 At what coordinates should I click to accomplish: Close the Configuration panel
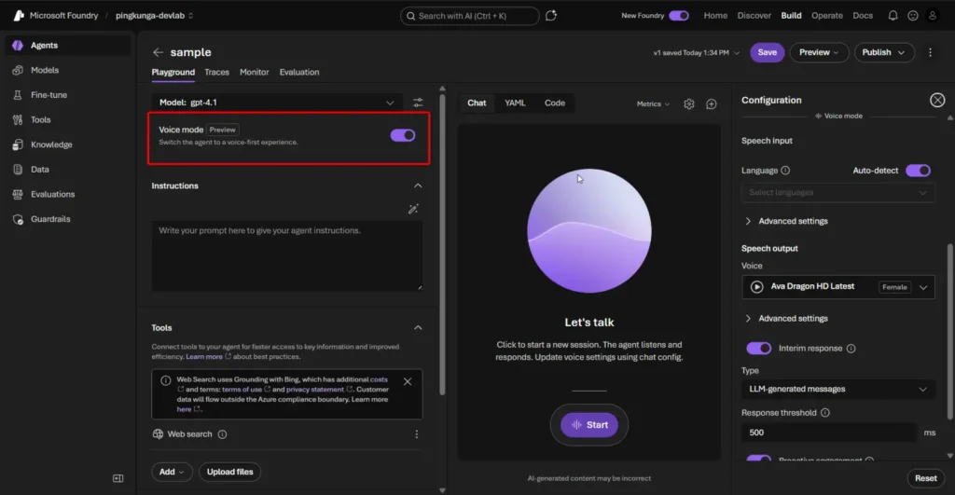point(937,101)
